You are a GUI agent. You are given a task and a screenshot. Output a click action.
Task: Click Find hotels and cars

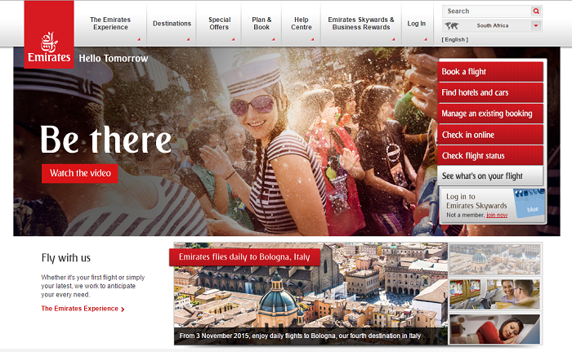[490, 92]
